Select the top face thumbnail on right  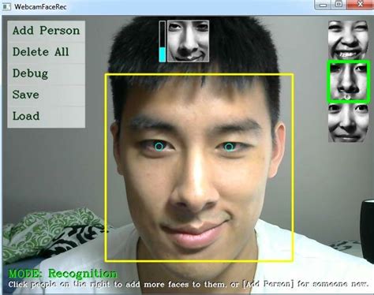pyautogui.click(x=348, y=40)
